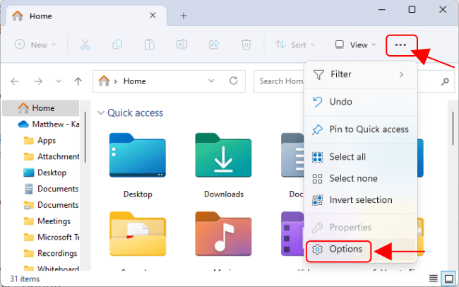The image size is (459, 287).
Task: Open Attachments folder in sidebar
Action: (52, 156)
